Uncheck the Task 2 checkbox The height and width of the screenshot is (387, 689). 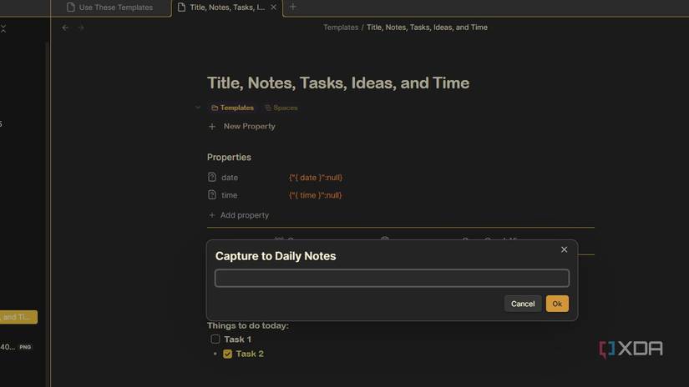(227, 354)
